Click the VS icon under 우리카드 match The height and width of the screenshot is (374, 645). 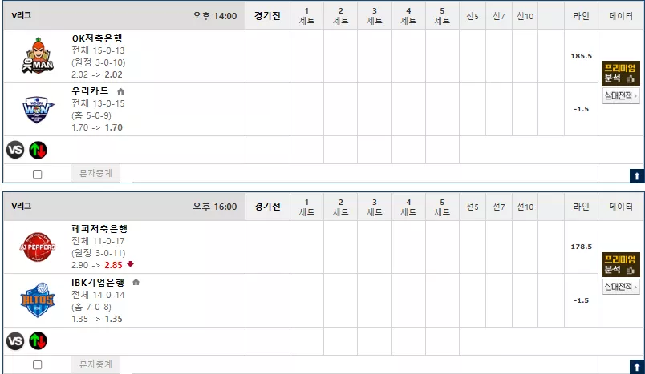tap(15, 150)
